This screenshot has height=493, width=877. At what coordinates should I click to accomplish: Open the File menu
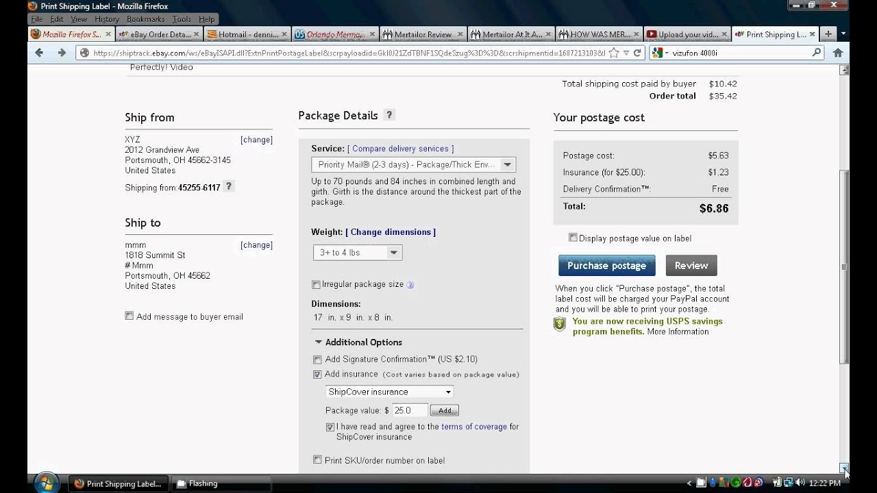pyautogui.click(x=37, y=19)
